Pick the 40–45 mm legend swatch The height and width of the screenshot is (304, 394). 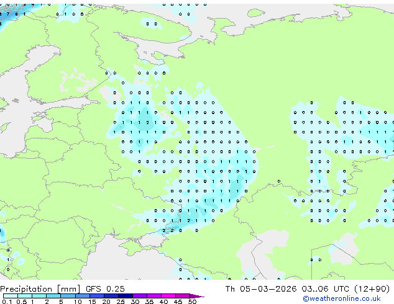pos(168,296)
